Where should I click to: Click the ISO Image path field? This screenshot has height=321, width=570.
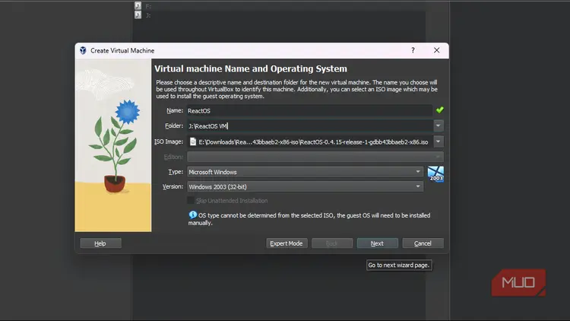click(310, 141)
